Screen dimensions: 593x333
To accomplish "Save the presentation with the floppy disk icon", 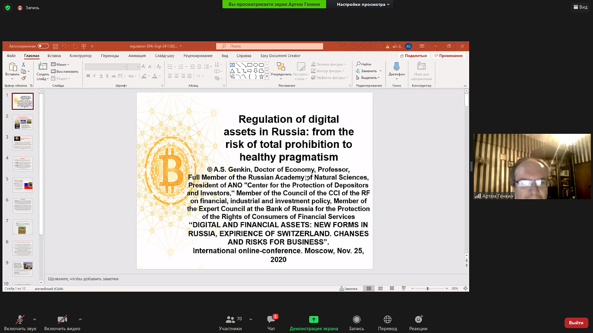I will click(x=55, y=46).
